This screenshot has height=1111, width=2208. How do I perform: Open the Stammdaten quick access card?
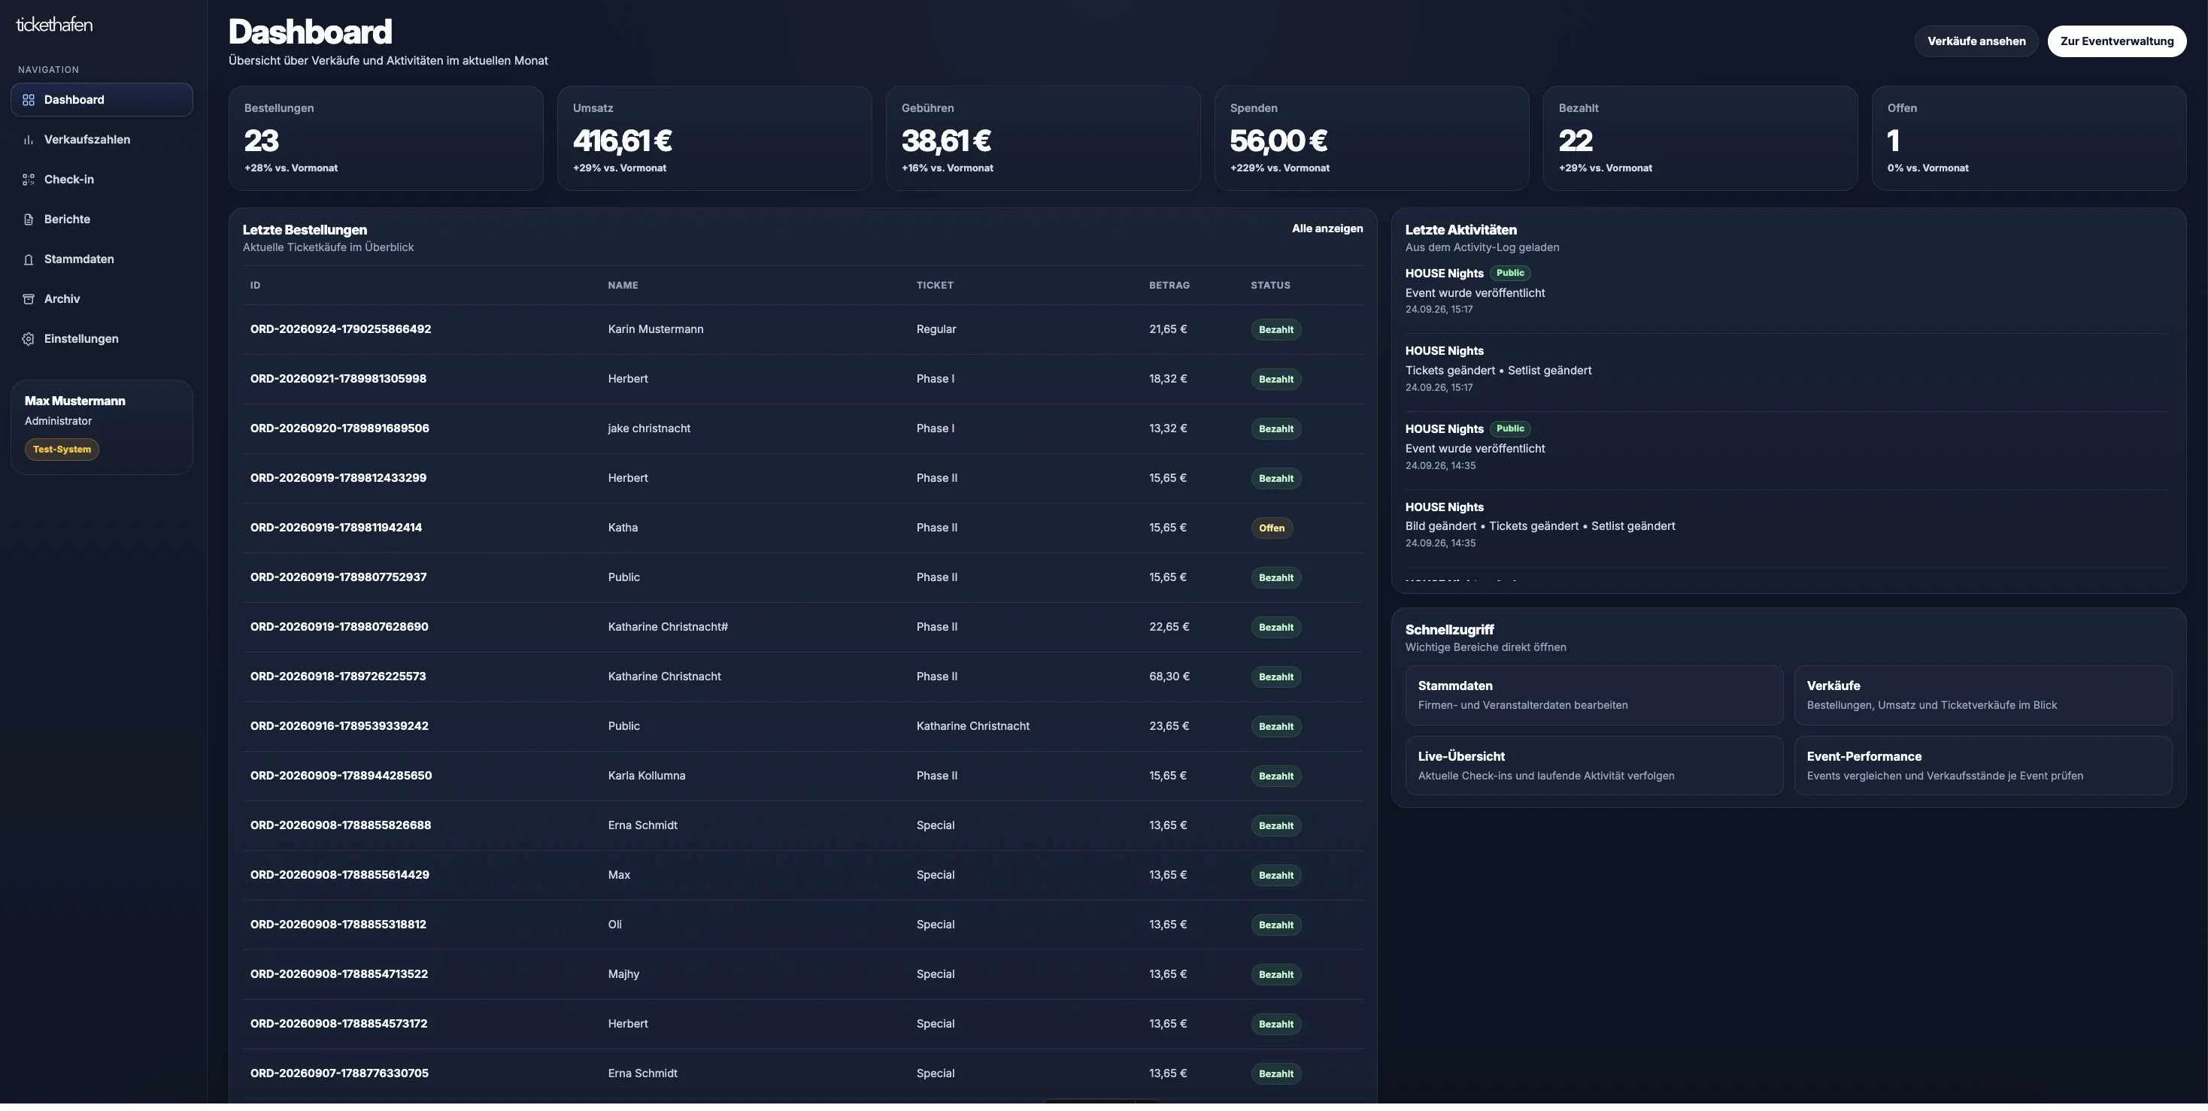(1594, 695)
